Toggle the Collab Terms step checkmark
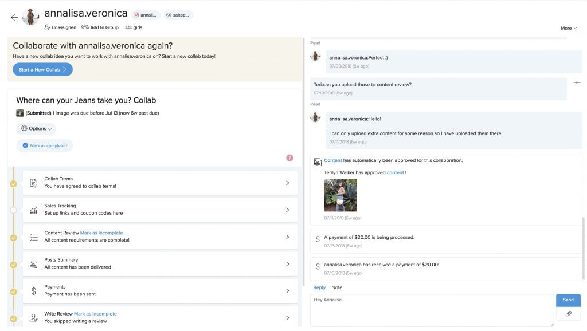The image size is (587, 331). (x=14, y=184)
